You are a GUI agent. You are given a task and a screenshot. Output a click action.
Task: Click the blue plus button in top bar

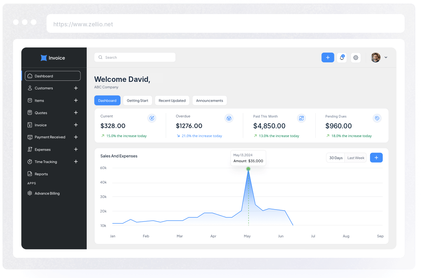tap(328, 57)
